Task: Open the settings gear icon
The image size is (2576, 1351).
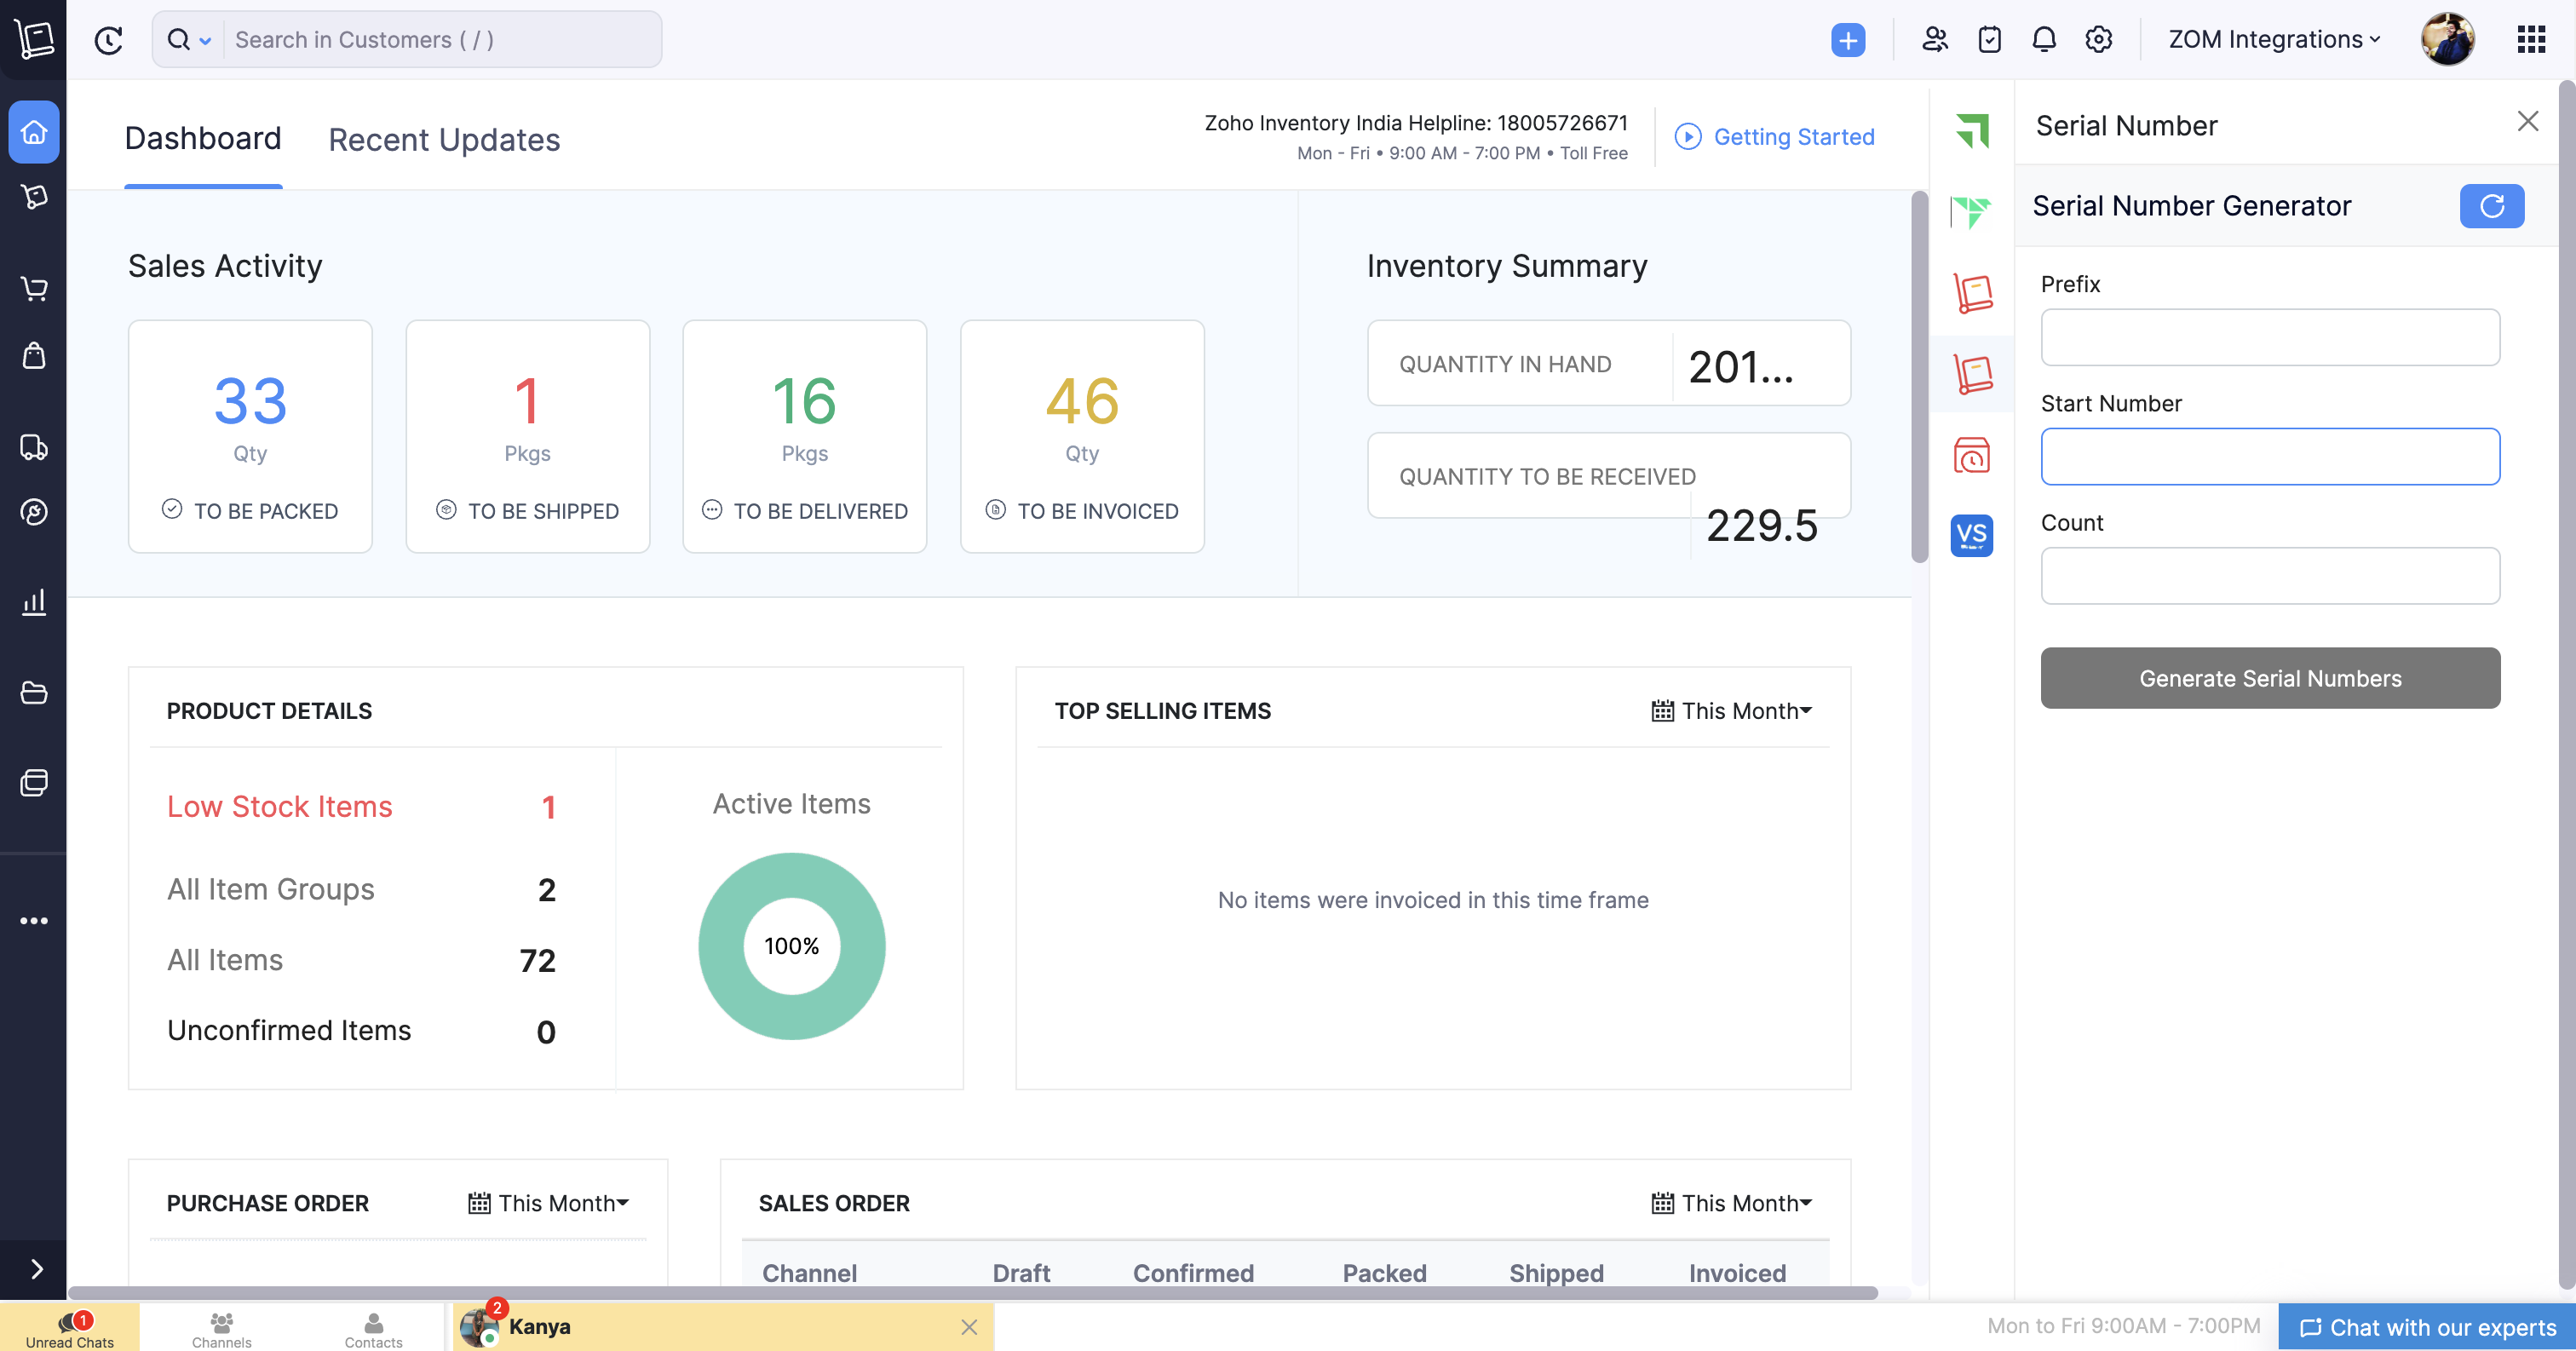Action: tap(2098, 40)
